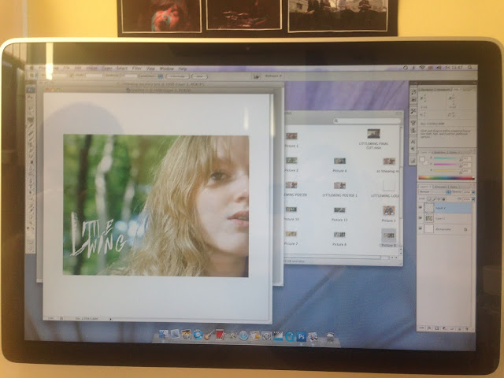The image size is (504, 378).
Task: Click the Finder window search field
Action: [x=367, y=120]
